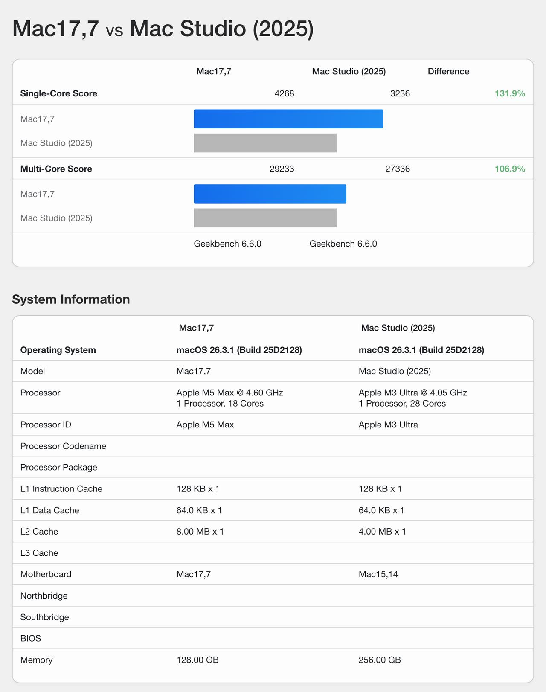Click "Geekbench 6.6.0" under the Mac Studio column
This screenshot has width=546, height=692.
pos(343,244)
